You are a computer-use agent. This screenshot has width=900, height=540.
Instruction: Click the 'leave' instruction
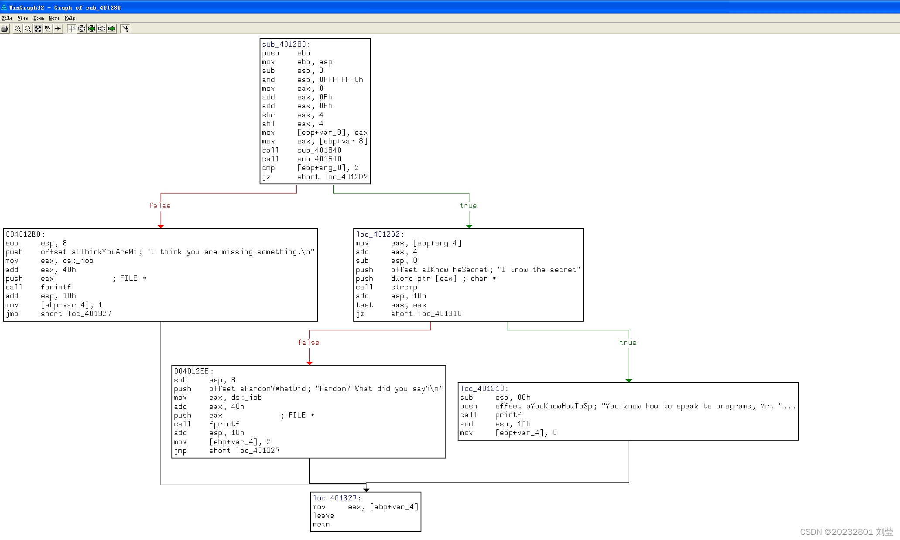click(323, 516)
